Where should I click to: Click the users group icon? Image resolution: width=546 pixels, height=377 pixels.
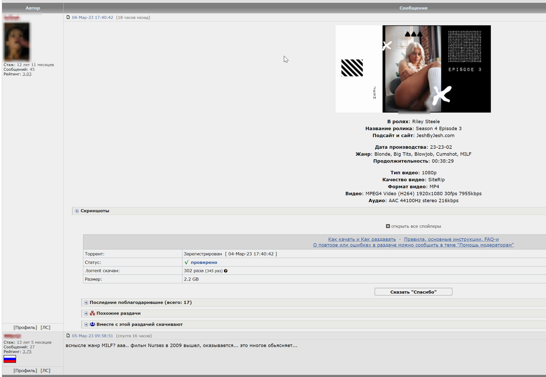(x=92, y=324)
